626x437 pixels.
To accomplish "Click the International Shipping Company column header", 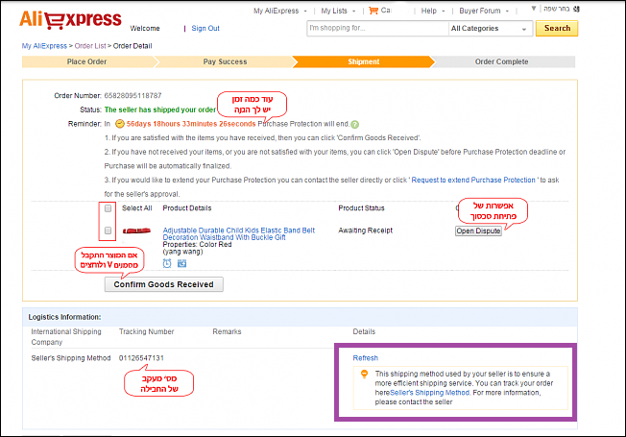I will click(66, 337).
